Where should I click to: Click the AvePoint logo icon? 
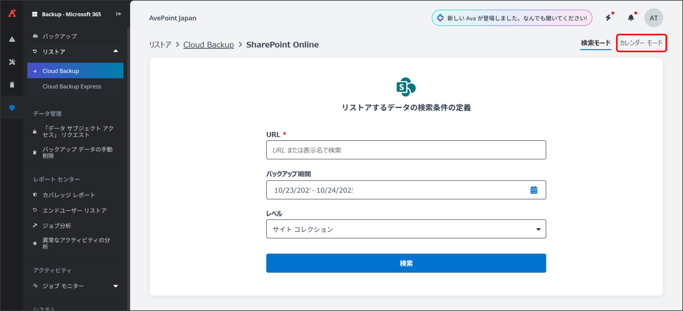click(12, 13)
